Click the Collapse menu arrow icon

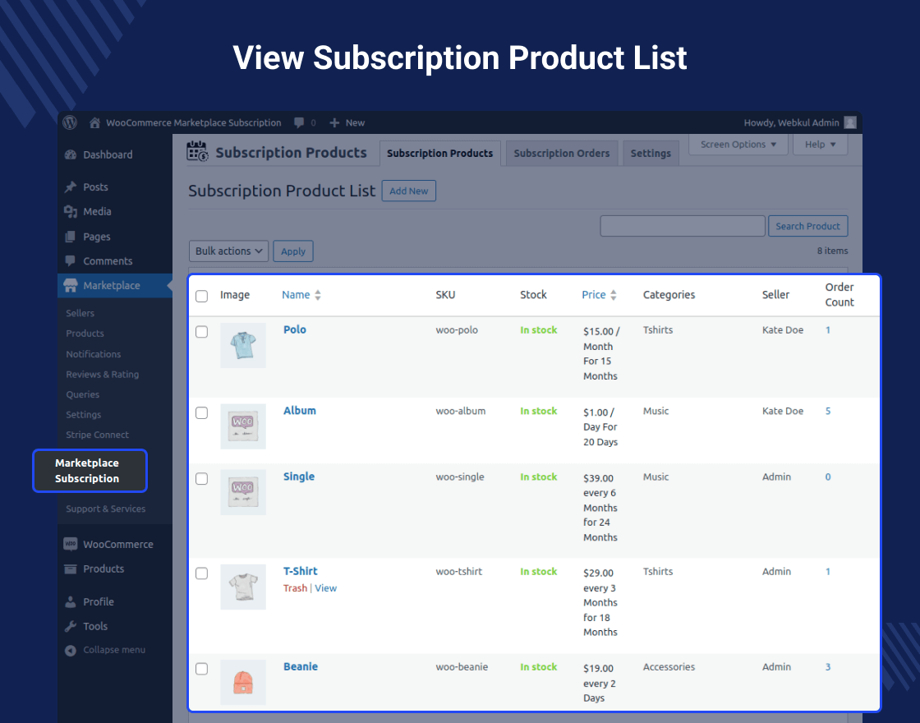point(71,650)
